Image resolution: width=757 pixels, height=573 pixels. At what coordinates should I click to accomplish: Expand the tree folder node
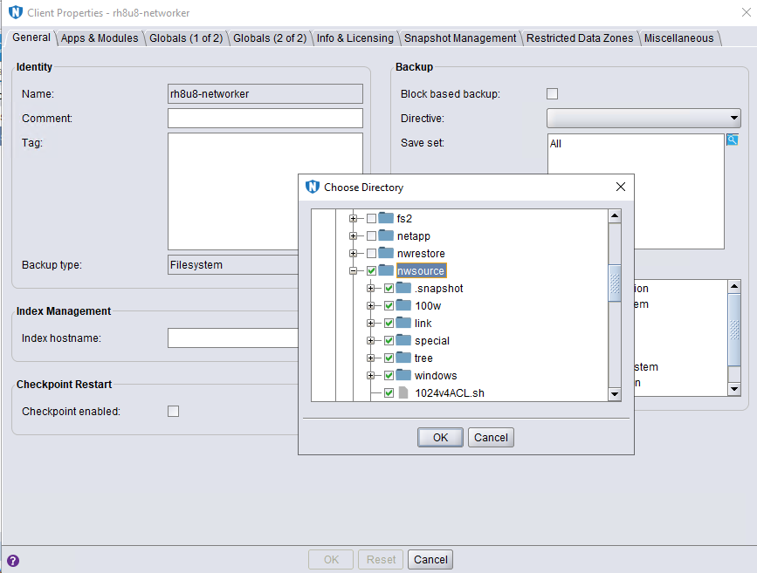pos(371,358)
